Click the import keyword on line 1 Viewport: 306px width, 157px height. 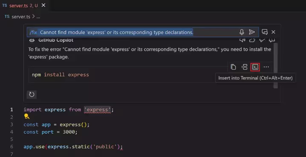pos(32,110)
